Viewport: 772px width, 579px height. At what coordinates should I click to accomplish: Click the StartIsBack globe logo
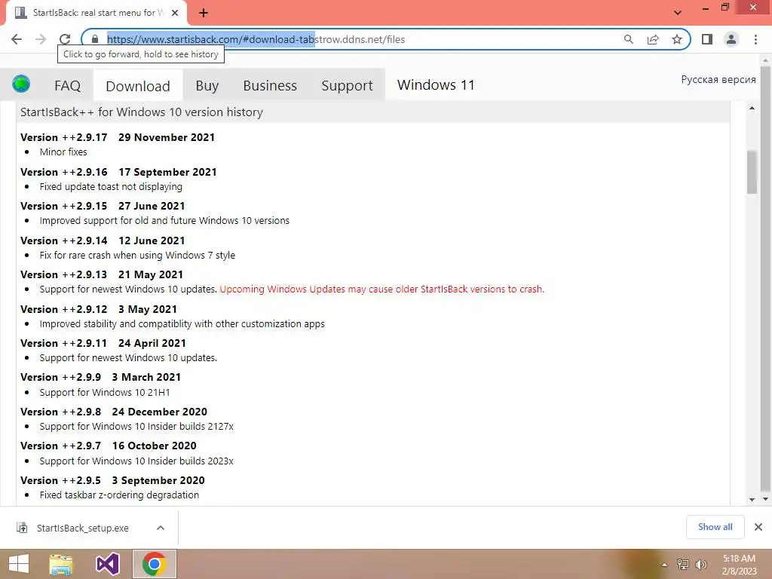(21, 84)
